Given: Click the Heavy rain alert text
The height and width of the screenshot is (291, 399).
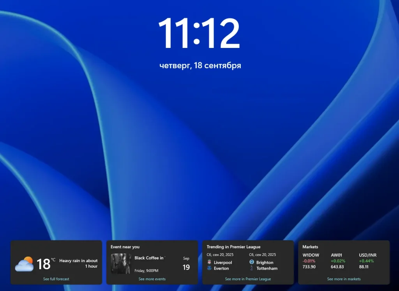Looking at the screenshot, I should (x=78, y=263).
